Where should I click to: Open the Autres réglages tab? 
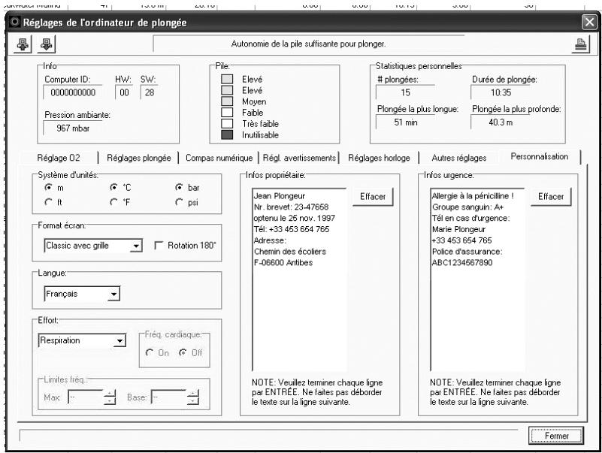[x=458, y=158]
